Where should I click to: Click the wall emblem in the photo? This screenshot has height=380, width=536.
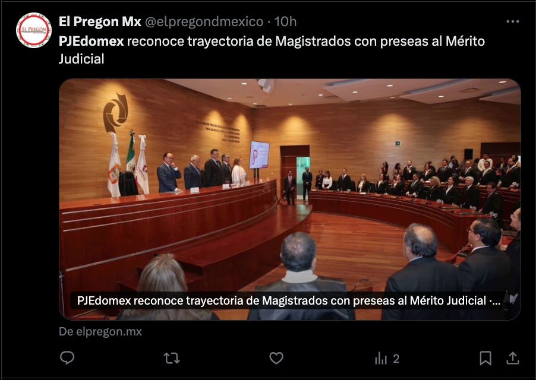[115, 112]
